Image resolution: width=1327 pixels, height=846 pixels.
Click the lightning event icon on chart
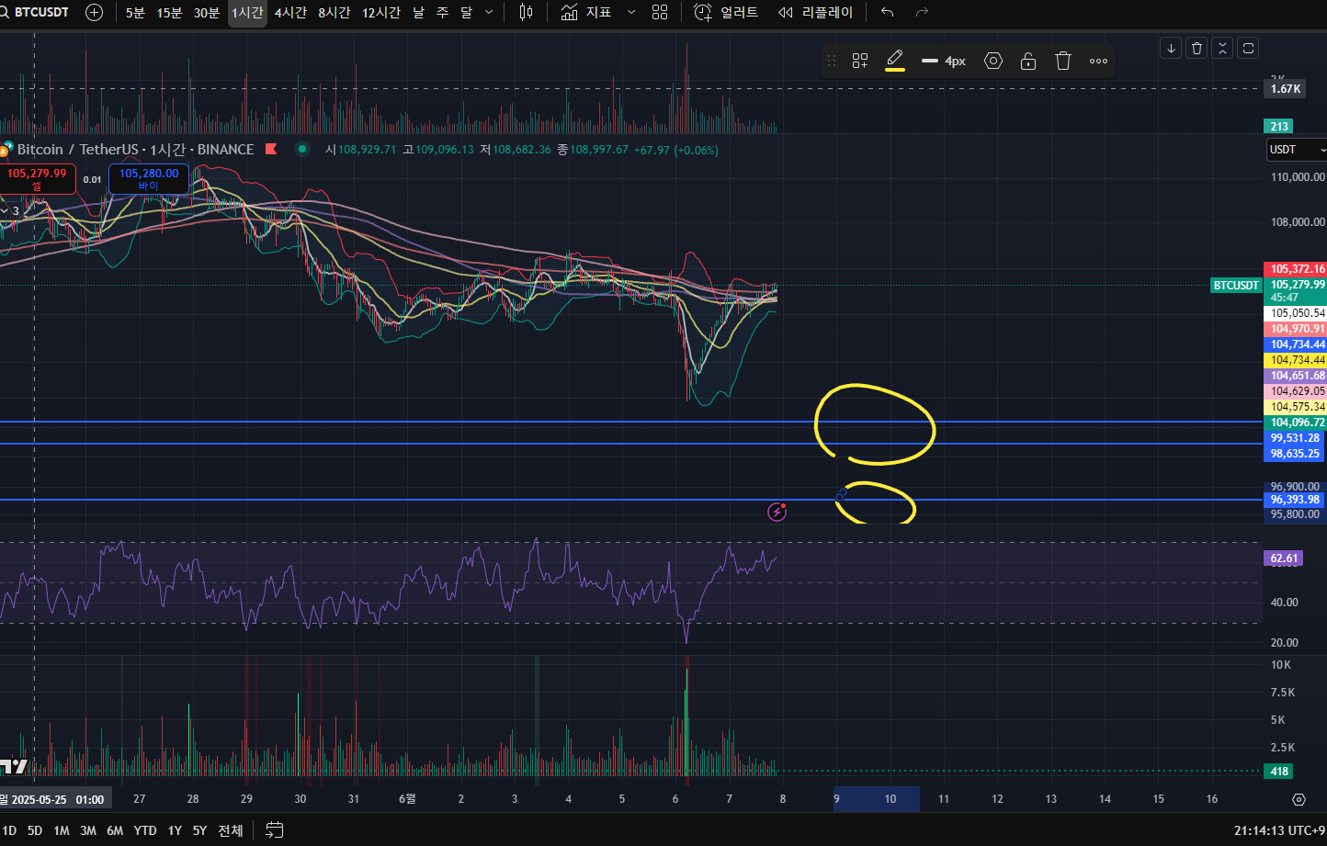tap(777, 512)
